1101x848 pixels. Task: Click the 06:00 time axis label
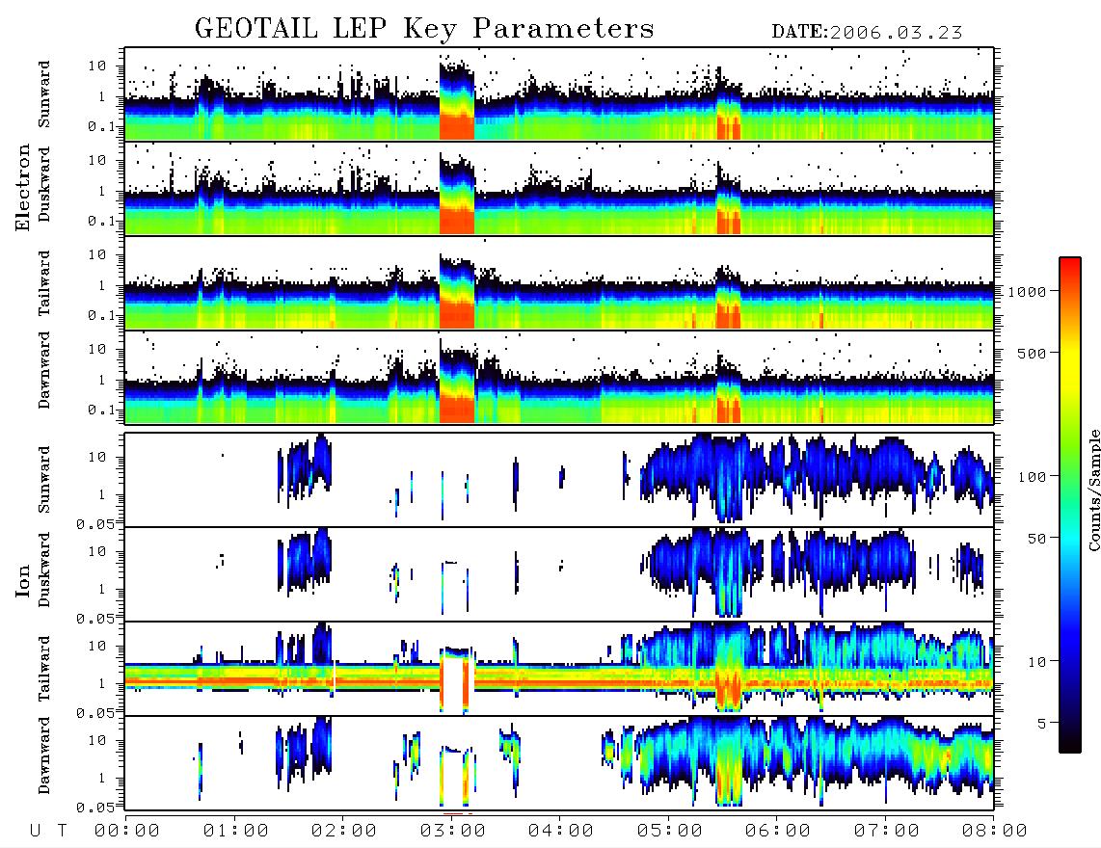pyautogui.click(x=778, y=832)
